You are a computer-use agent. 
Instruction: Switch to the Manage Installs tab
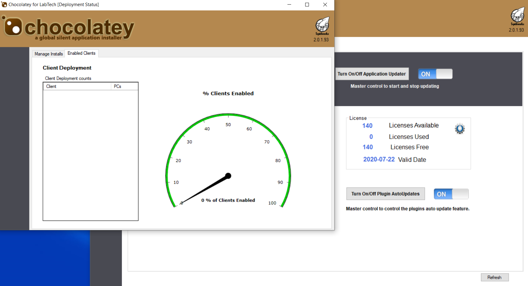tap(48, 54)
